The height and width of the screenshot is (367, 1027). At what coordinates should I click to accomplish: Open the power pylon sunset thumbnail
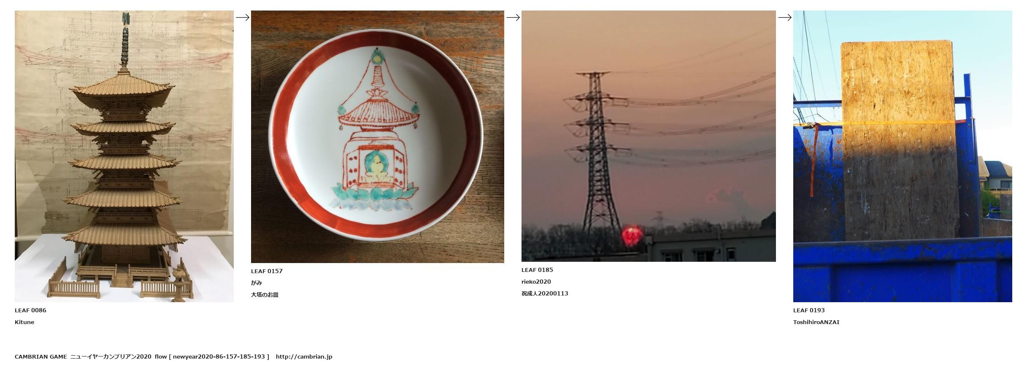pyautogui.click(x=649, y=136)
